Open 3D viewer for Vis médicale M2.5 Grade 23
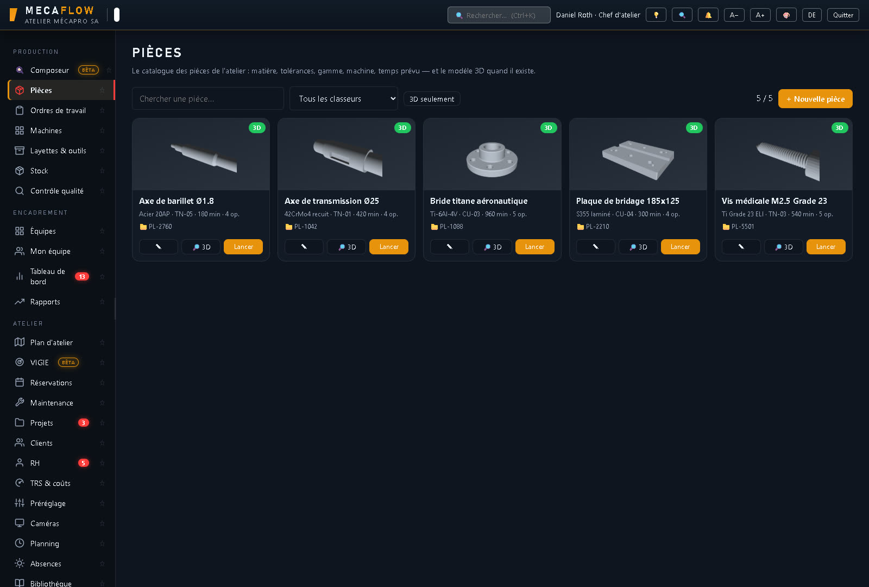The width and height of the screenshot is (869, 587). [784, 247]
